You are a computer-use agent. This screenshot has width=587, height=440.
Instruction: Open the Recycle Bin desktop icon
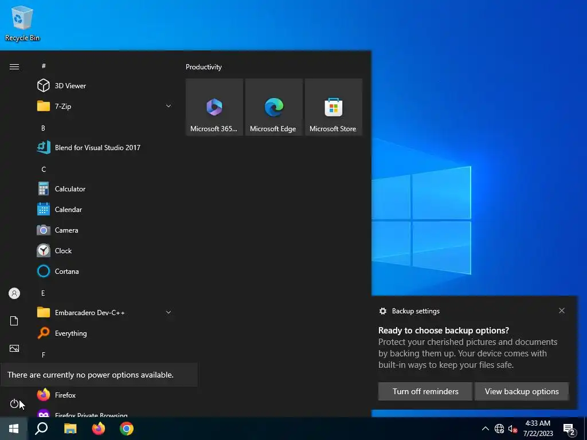[x=22, y=23]
